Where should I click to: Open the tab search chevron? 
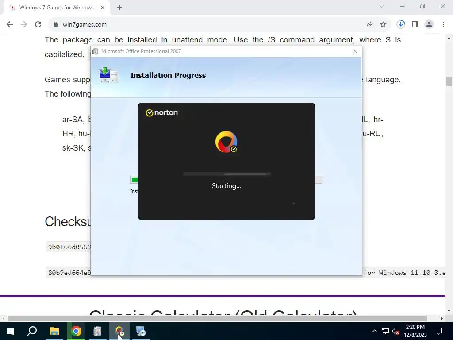point(382,6)
